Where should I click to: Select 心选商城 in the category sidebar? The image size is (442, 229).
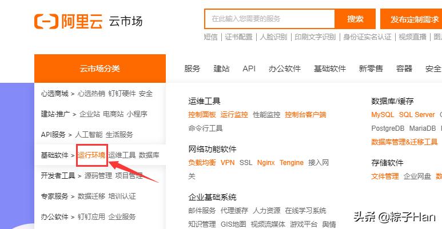(x=55, y=94)
